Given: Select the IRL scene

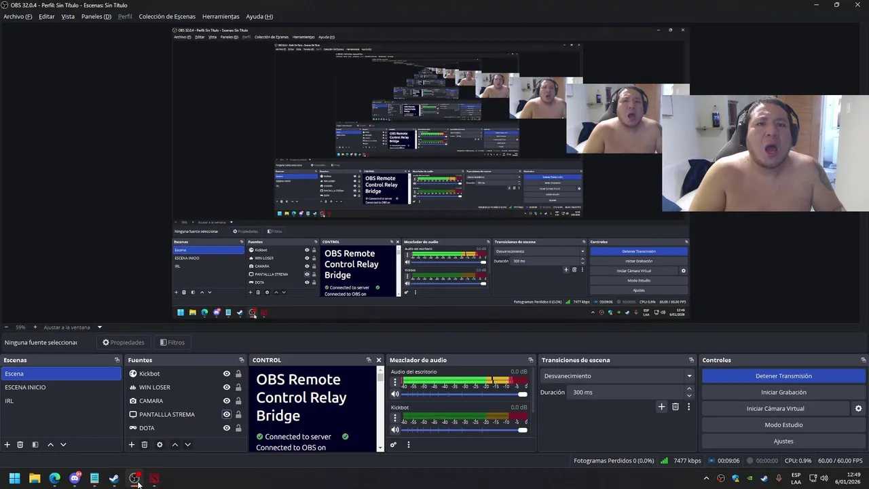Looking at the screenshot, I should coord(61,401).
